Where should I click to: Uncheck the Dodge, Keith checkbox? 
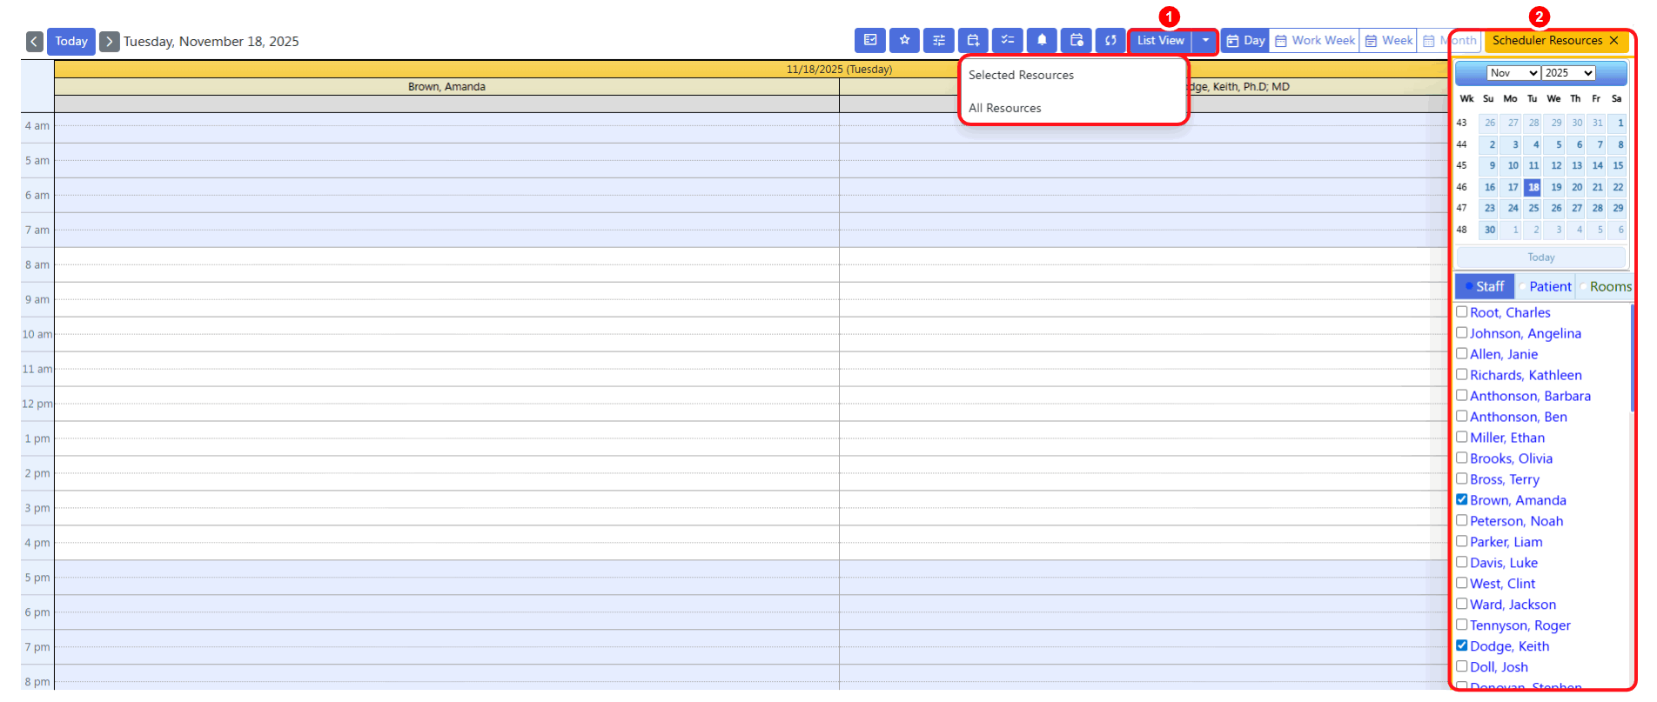[1462, 645]
